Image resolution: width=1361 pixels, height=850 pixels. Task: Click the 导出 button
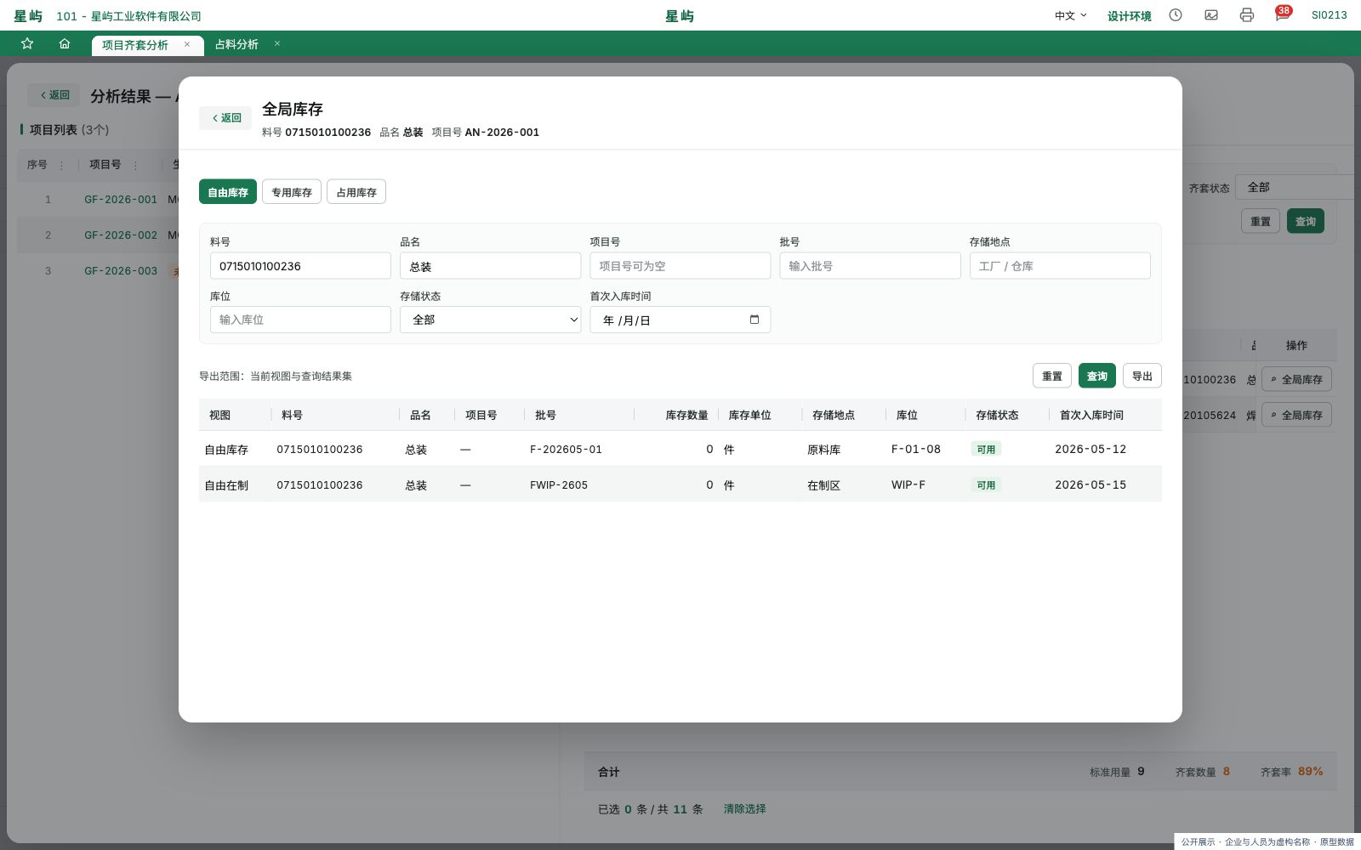point(1142,376)
